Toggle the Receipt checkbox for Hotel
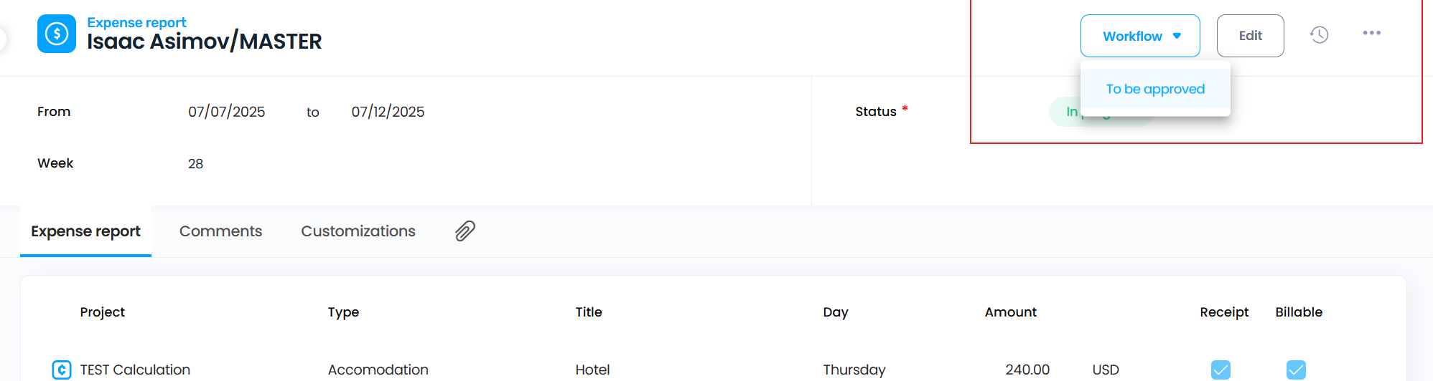The height and width of the screenshot is (381, 1433). [1220, 370]
